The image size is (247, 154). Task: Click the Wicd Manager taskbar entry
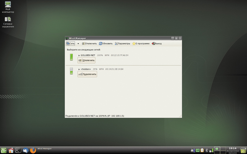click(45, 149)
